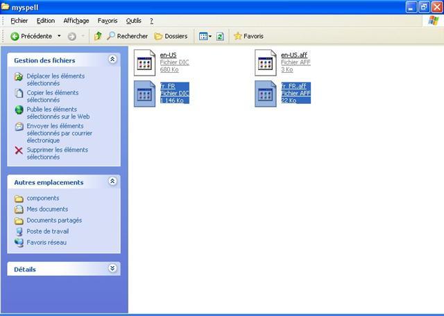Image resolution: width=444 pixels, height=316 pixels.
Task: Click the components folder icon
Action: [x=19, y=199]
